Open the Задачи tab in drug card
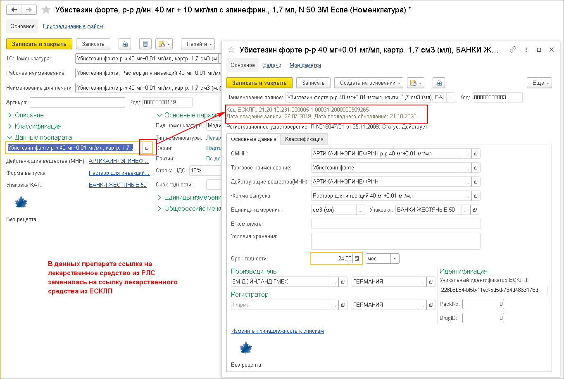Image resolution: width=564 pixels, height=379 pixels. [x=272, y=65]
